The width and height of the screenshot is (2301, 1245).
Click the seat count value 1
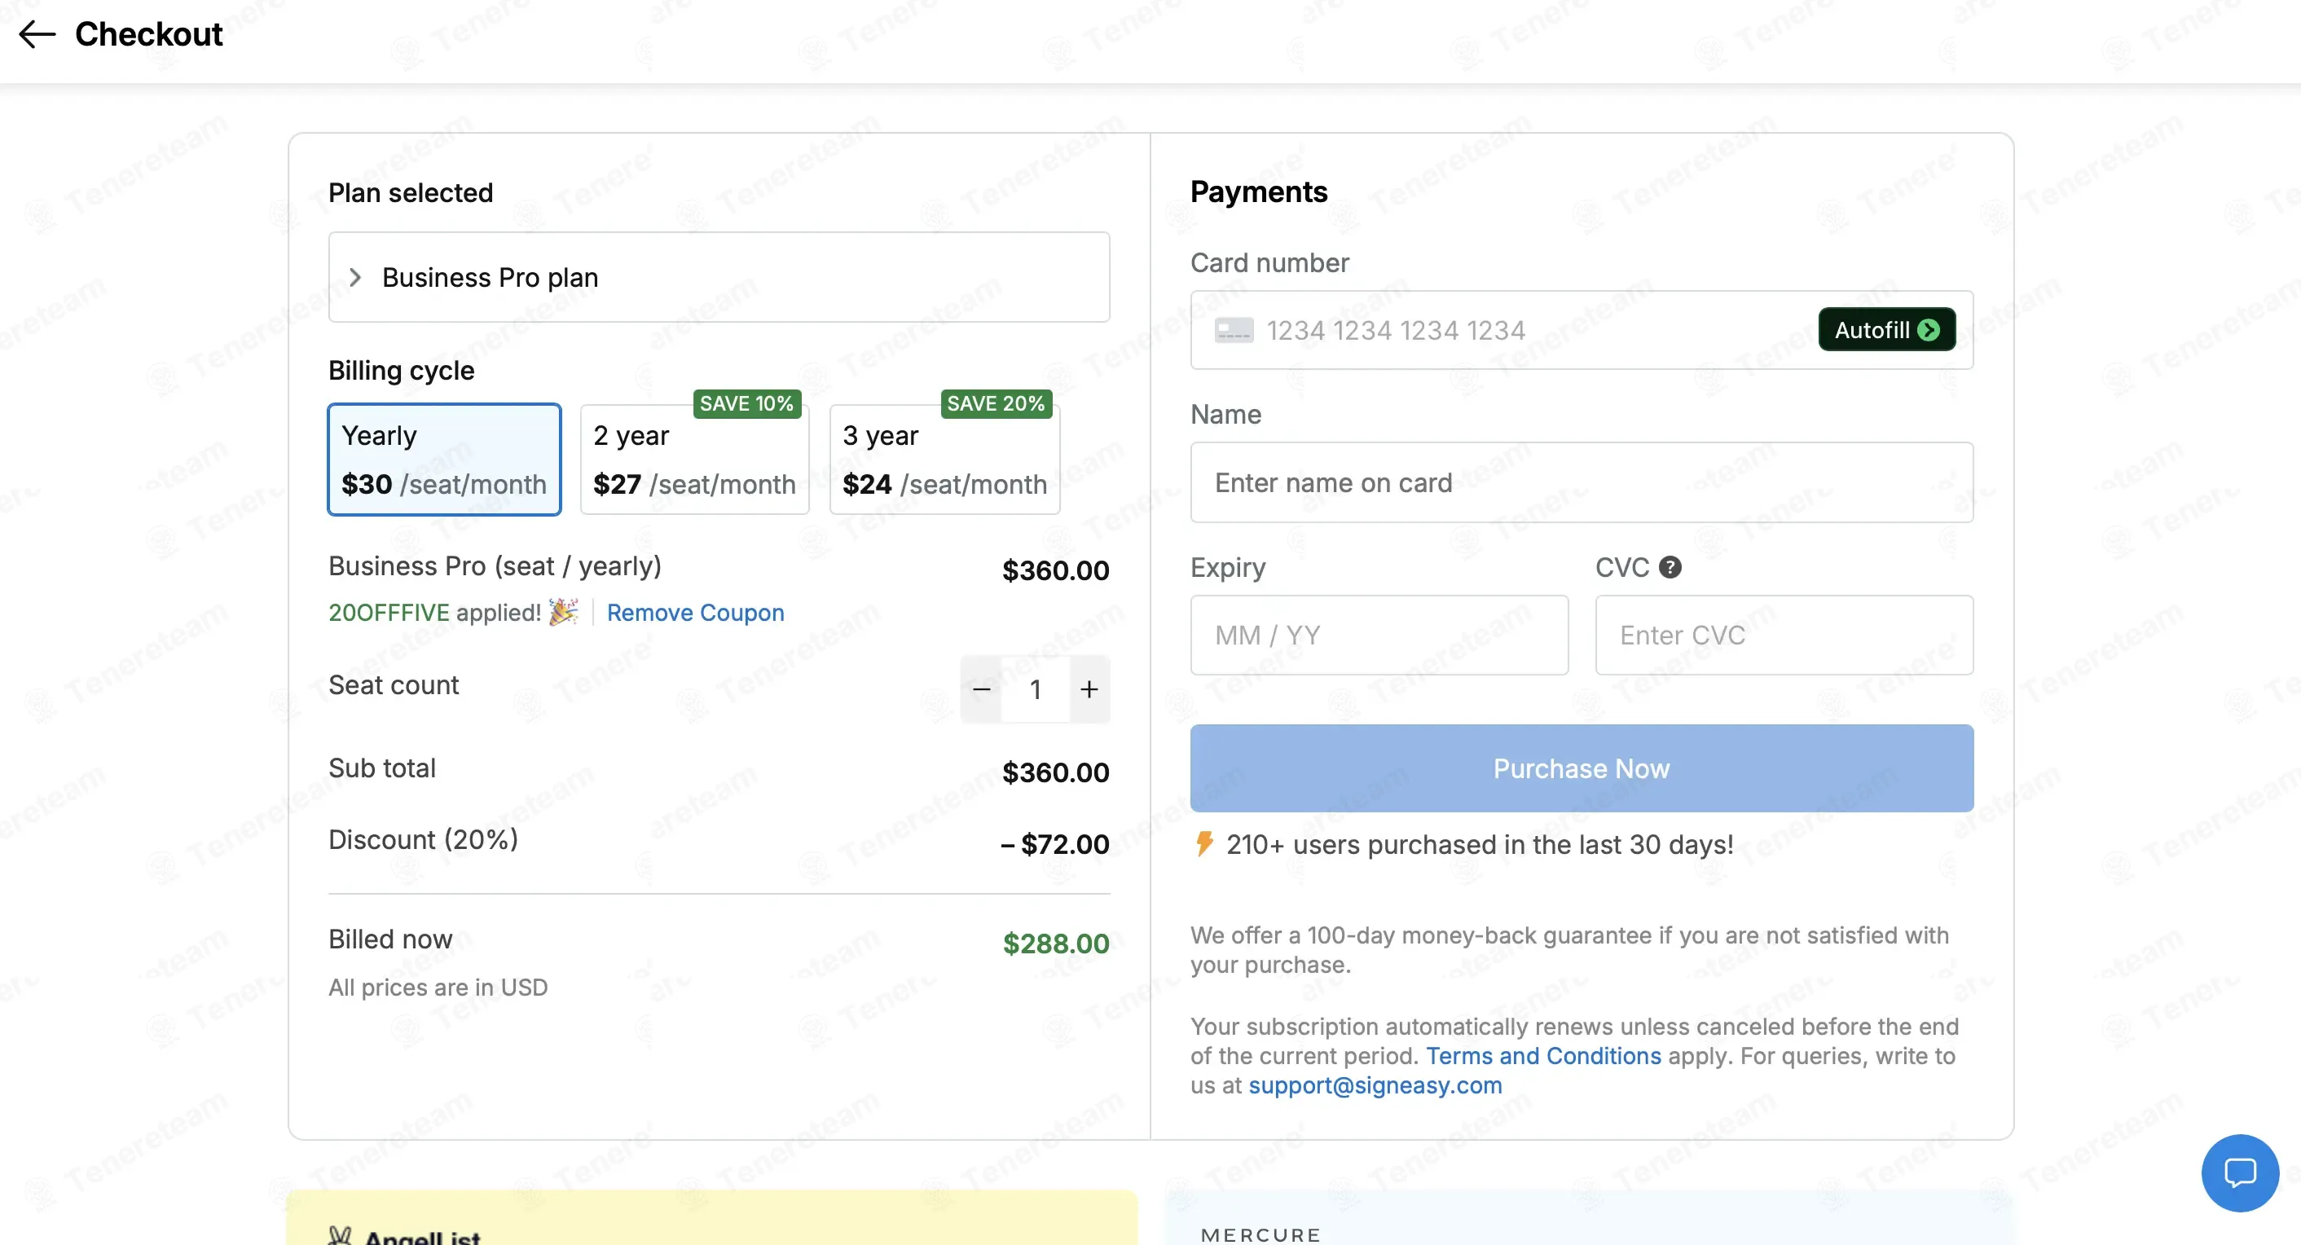pyautogui.click(x=1036, y=689)
